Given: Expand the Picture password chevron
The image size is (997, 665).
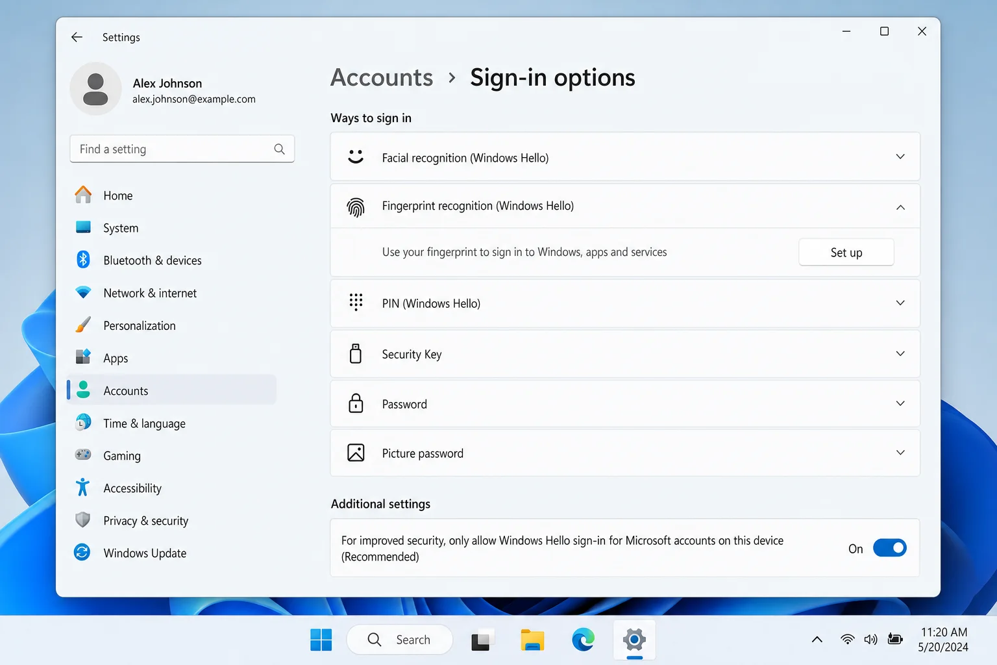Looking at the screenshot, I should coord(900,453).
